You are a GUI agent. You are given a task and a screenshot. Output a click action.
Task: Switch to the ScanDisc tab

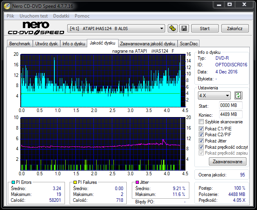(x=189, y=44)
